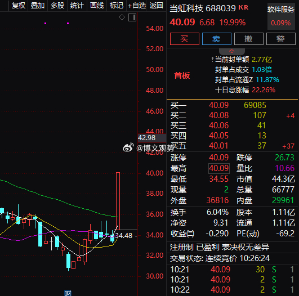This screenshot has height=296, width=299.
Task: Click the limit-up red candlestick
Action: (x=118, y=201)
